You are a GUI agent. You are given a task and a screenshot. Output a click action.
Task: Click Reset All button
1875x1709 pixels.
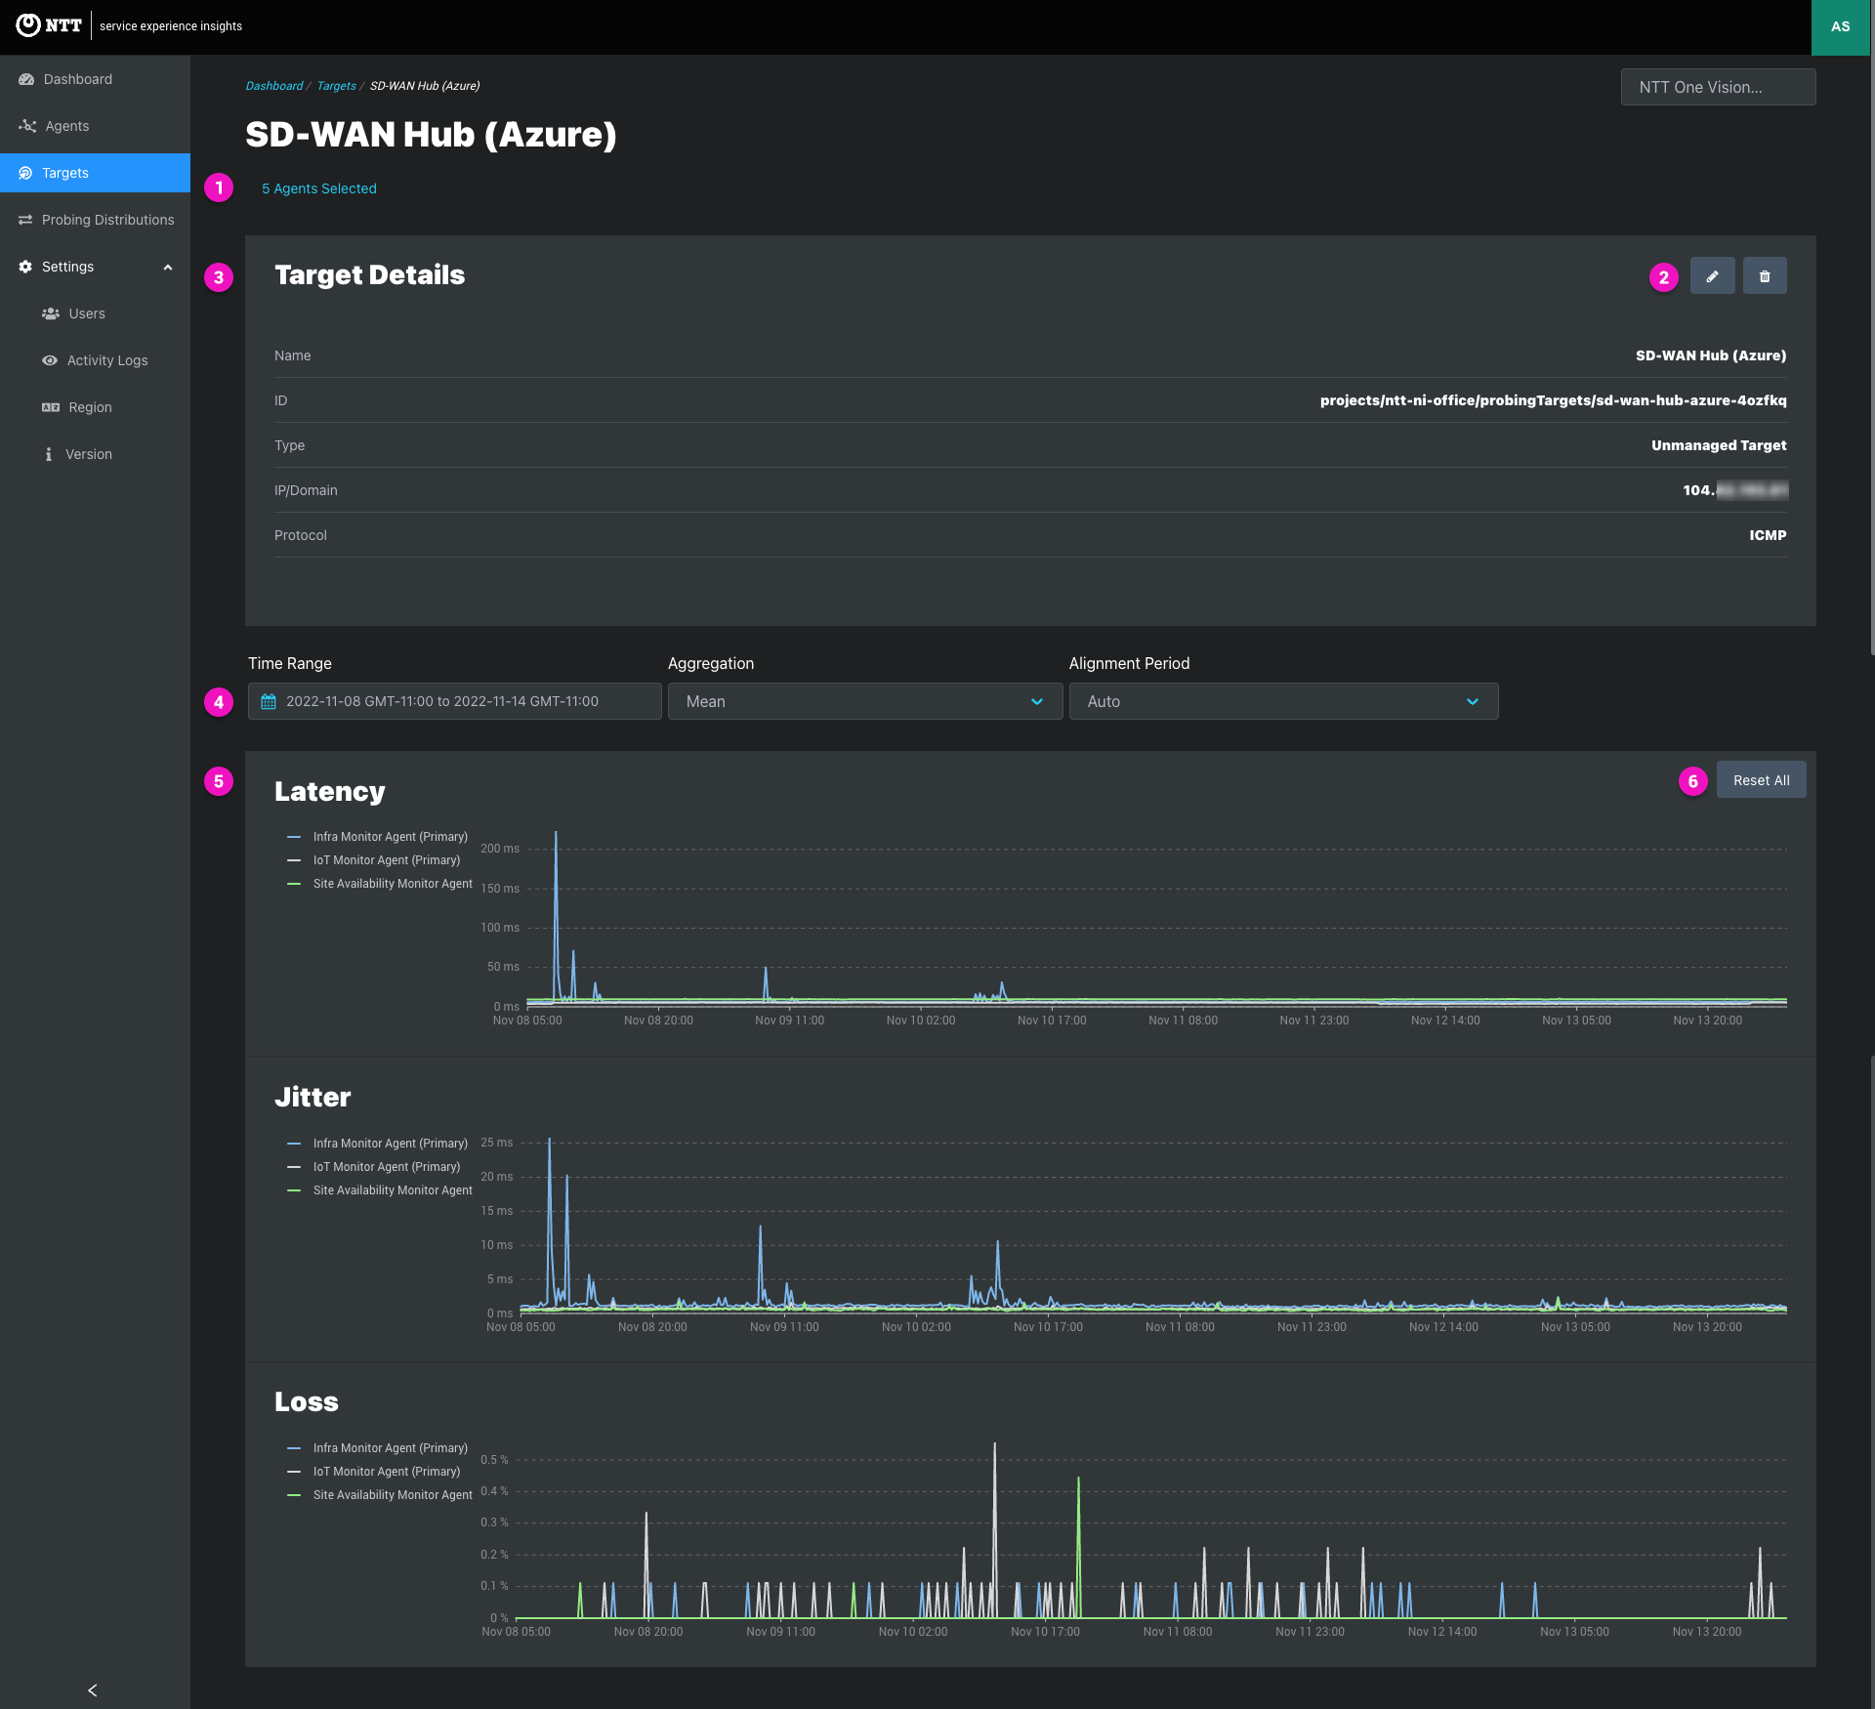coord(1761,780)
